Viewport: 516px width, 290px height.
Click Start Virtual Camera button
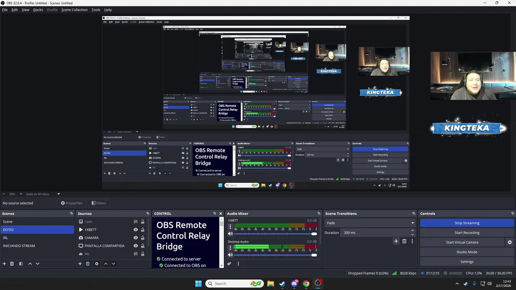click(462, 242)
